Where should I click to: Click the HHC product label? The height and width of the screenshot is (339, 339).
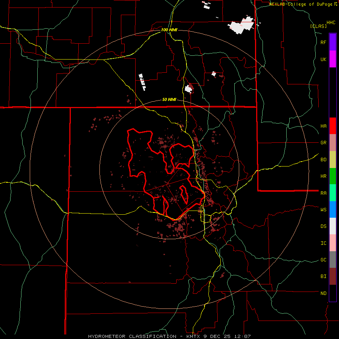[x=331, y=23]
